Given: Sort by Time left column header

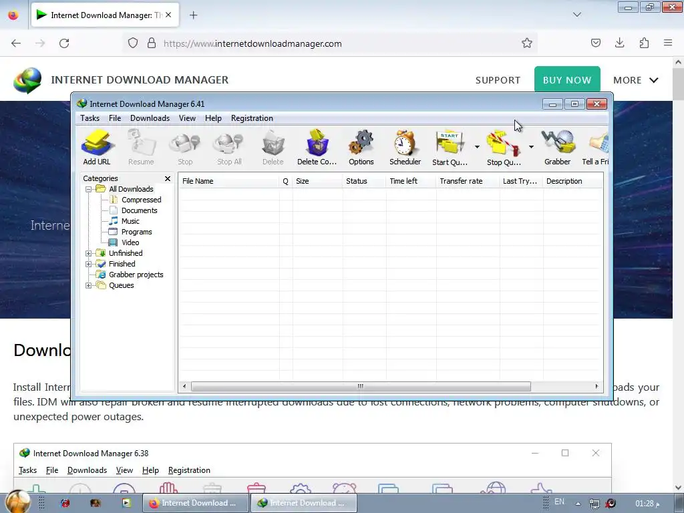Looking at the screenshot, I should 411,181.
